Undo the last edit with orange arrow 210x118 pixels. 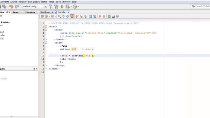coord(11,7)
